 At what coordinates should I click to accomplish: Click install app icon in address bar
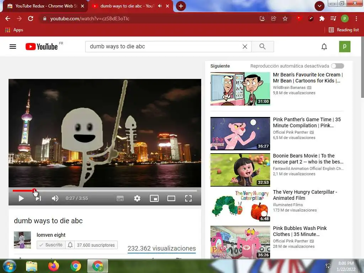tap(262, 18)
